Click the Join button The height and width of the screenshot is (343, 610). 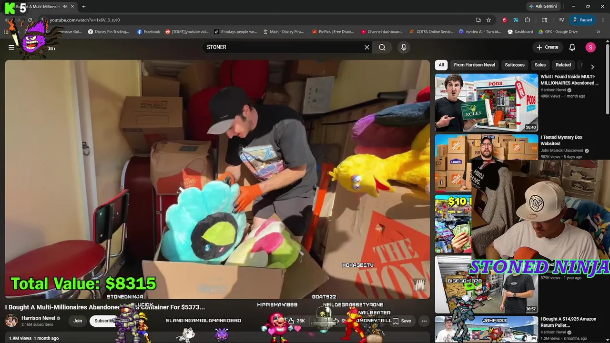point(78,321)
